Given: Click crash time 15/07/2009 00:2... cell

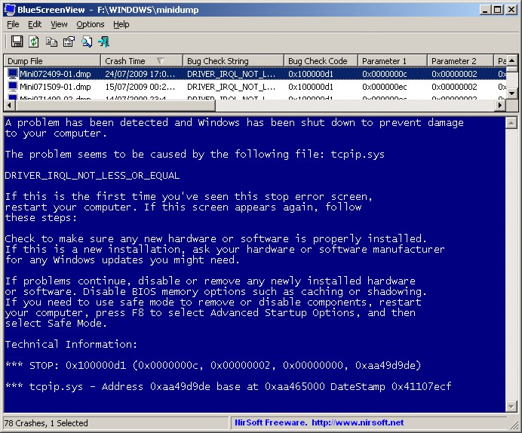Looking at the screenshot, I should [140, 87].
